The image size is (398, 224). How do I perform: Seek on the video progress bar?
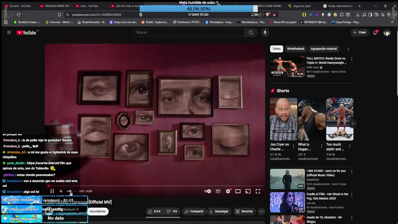click(x=155, y=186)
